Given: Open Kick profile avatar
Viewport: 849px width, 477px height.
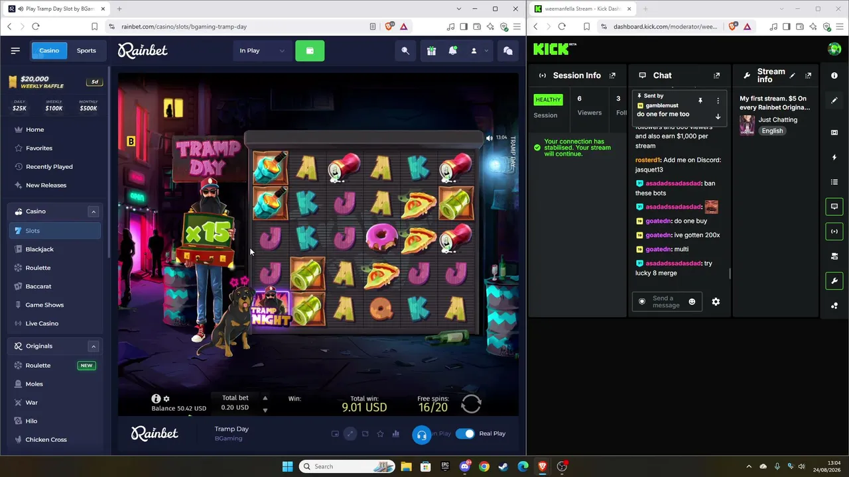Looking at the screenshot, I should pyautogui.click(x=834, y=49).
